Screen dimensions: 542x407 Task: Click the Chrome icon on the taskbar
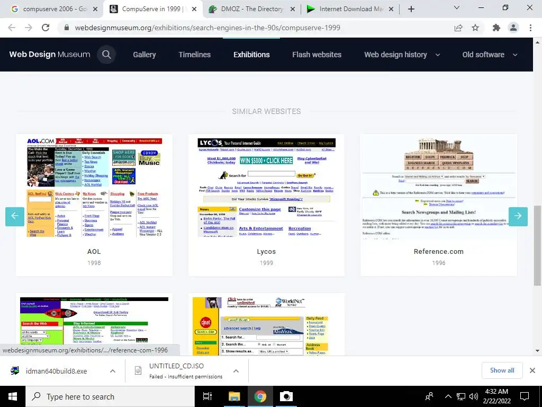[x=260, y=396]
